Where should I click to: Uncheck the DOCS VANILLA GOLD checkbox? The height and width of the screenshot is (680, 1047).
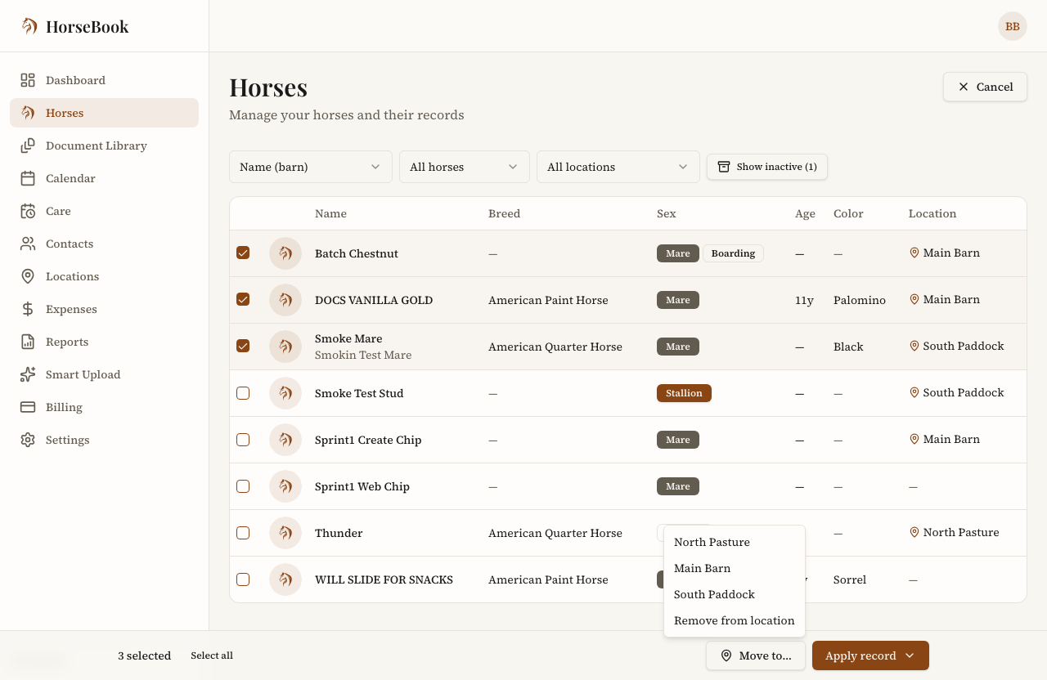[x=243, y=299]
